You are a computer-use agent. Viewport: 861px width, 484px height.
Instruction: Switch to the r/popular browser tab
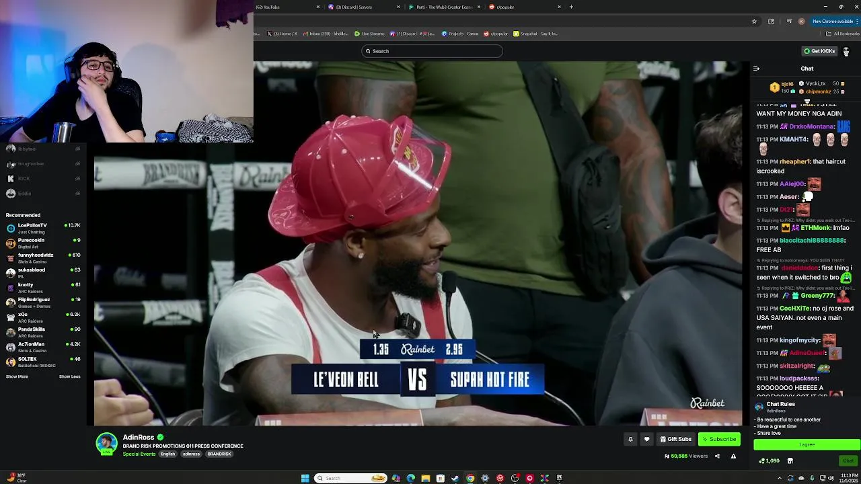click(525, 7)
